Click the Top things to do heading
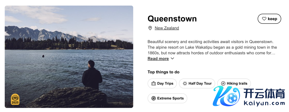The width and height of the screenshot is (289, 112). pos(163,72)
